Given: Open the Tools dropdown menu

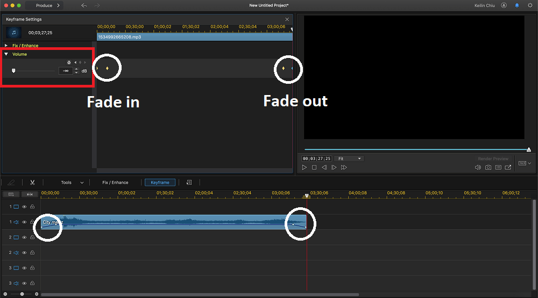Looking at the screenshot, I should point(72,183).
